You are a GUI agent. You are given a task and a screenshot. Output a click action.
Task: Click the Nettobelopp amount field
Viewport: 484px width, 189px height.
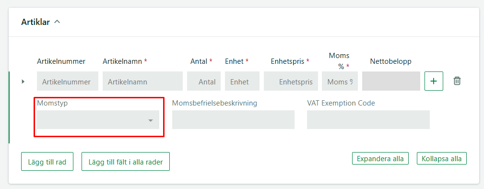391,81
